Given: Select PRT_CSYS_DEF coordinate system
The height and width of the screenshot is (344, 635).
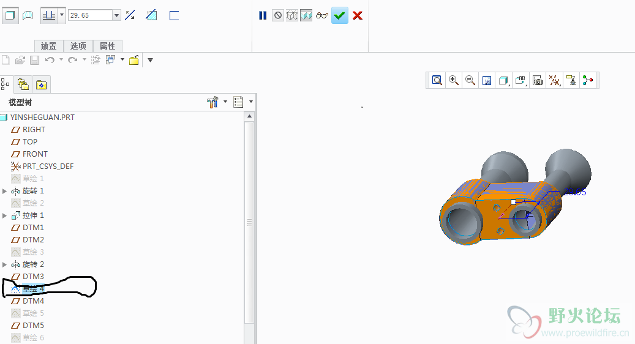Looking at the screenshot, I should pos(48,166).
